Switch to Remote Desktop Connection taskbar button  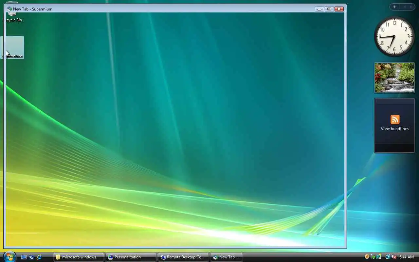(183, 257)
